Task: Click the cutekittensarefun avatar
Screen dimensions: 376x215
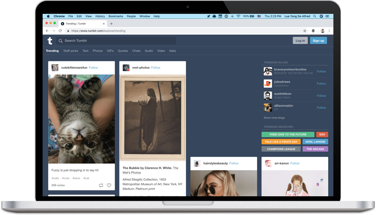Action: (x=55, y=68)
